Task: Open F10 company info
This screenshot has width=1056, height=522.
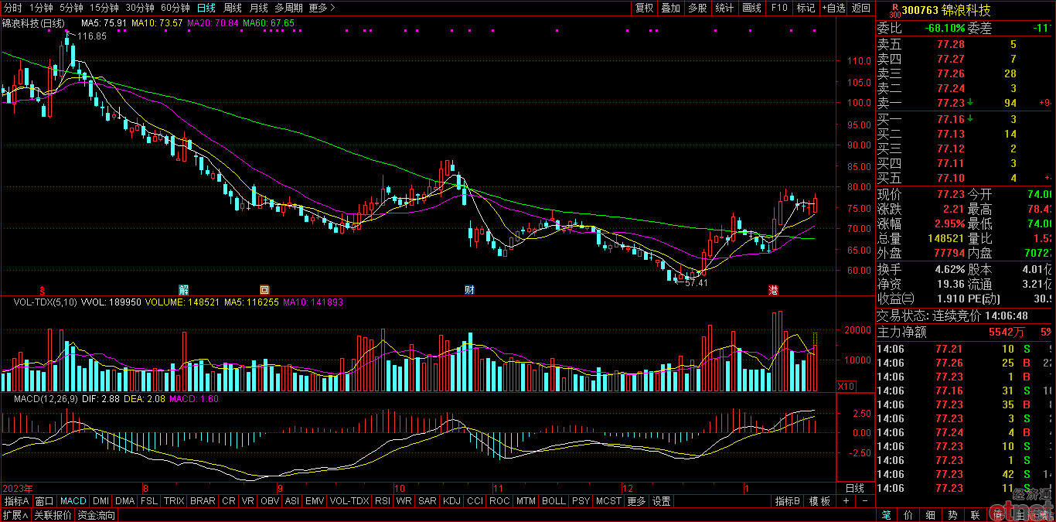Action: coord(779,8)
